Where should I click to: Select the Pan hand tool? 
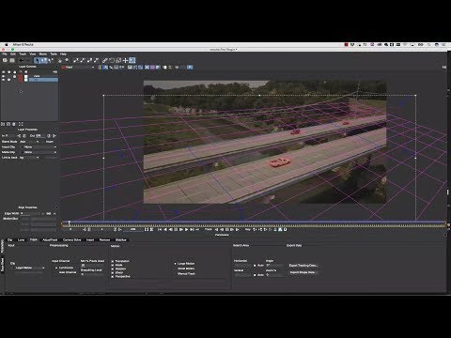click(59, 60)
